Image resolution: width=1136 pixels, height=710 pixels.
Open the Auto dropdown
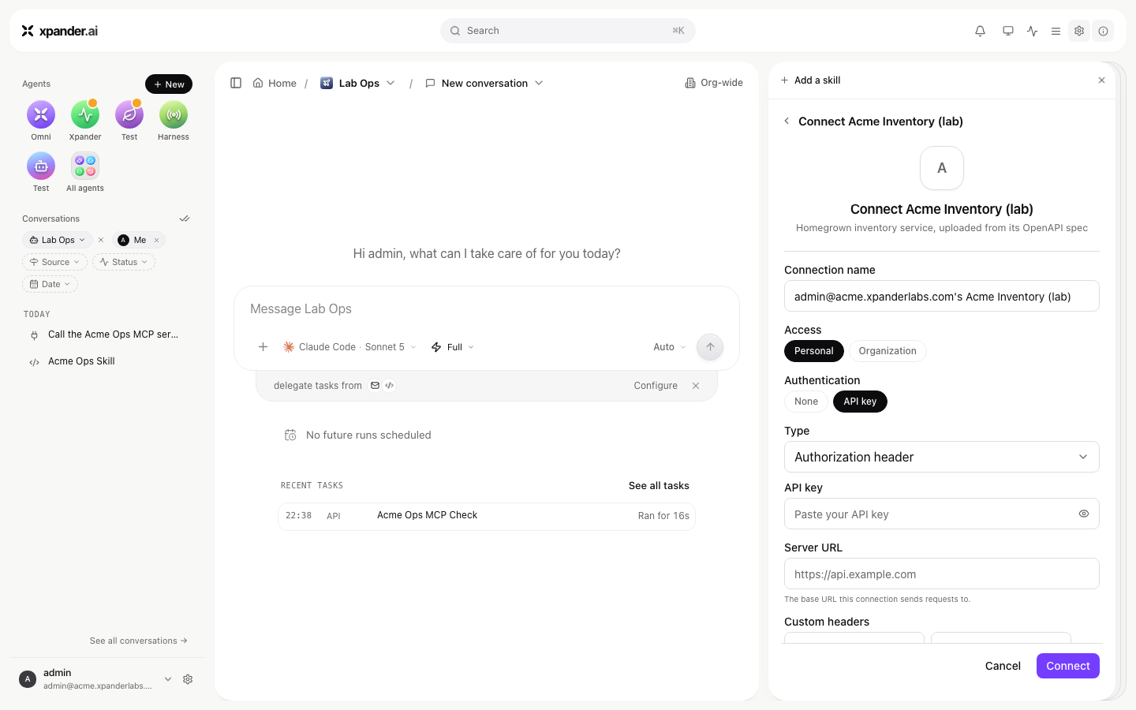pos(670,347)
